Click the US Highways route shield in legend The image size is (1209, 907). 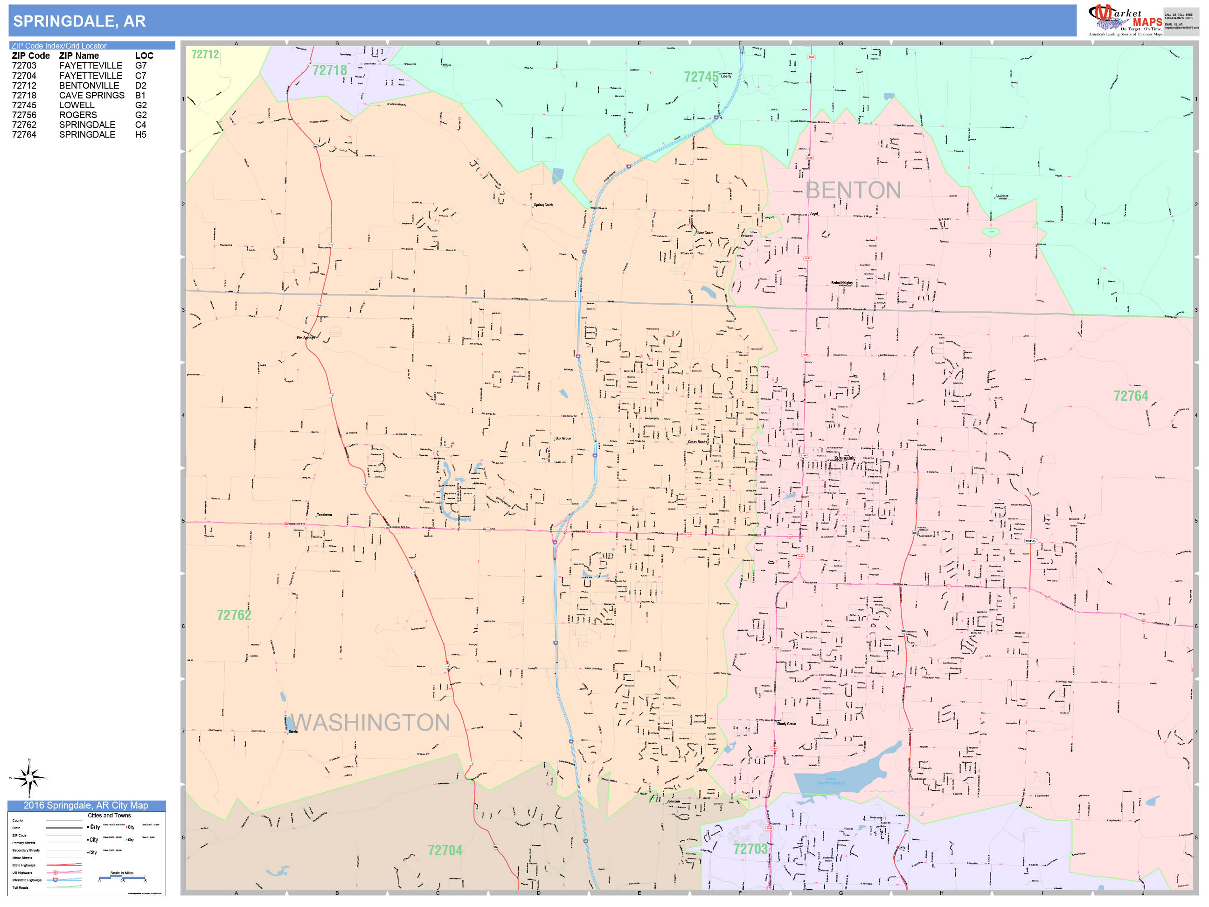(55, 873)
